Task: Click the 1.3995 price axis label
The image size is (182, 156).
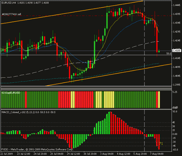Action: 177,85
